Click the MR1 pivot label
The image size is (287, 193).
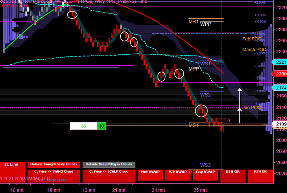click(x=193, y=22)
